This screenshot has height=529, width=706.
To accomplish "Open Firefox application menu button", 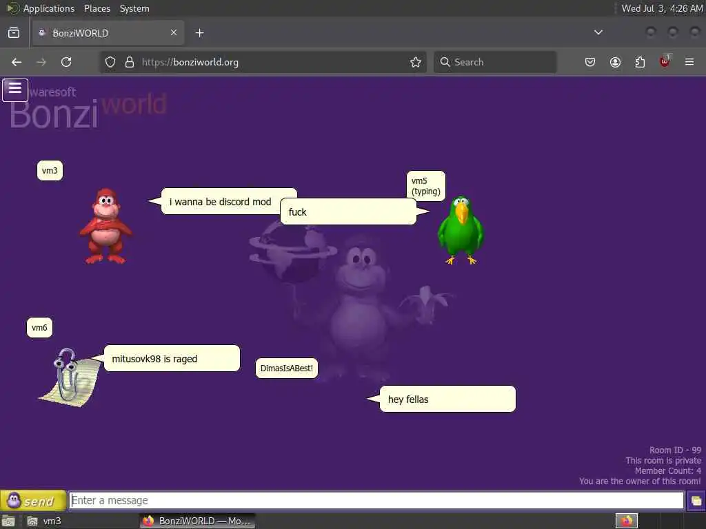I will [x=689, y=62].
